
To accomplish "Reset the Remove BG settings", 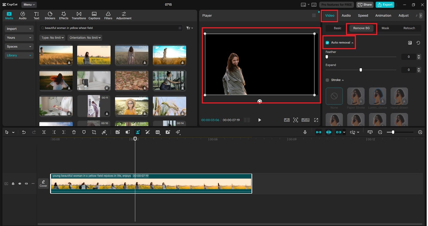I will point(418,43).
